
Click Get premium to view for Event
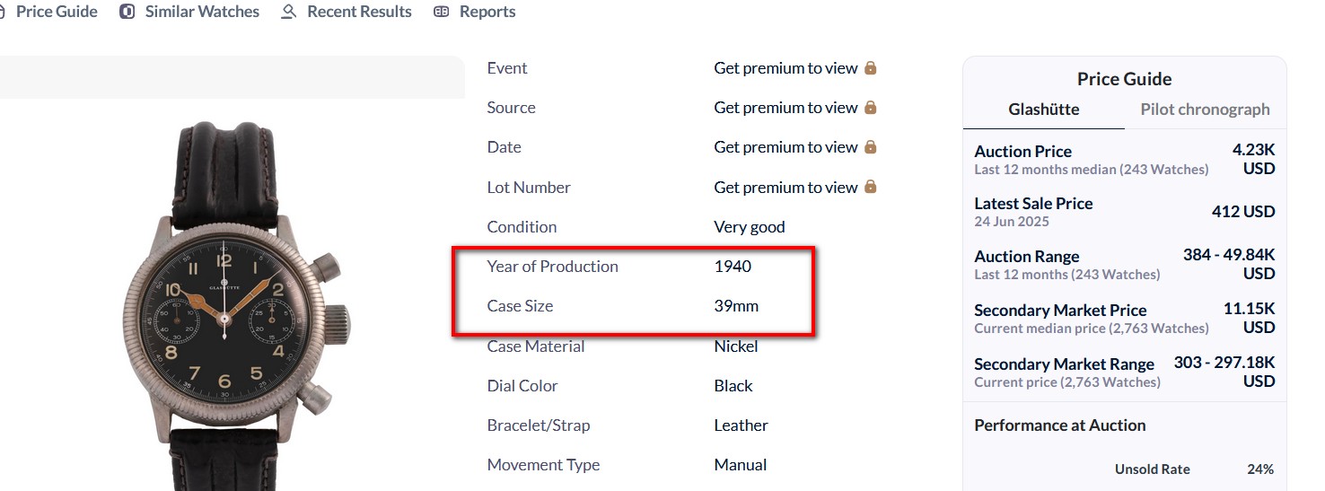pyautogui.click(x=785, y=68)
